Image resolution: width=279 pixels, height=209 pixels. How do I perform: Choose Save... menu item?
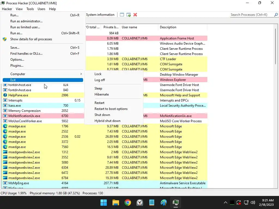click(x=43, y=48)
